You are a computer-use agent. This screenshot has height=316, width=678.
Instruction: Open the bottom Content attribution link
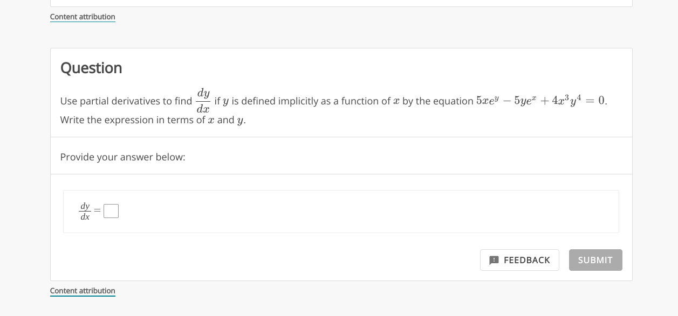83,291
